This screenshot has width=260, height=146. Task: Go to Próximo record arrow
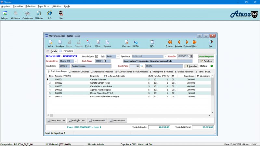(187, 43)
